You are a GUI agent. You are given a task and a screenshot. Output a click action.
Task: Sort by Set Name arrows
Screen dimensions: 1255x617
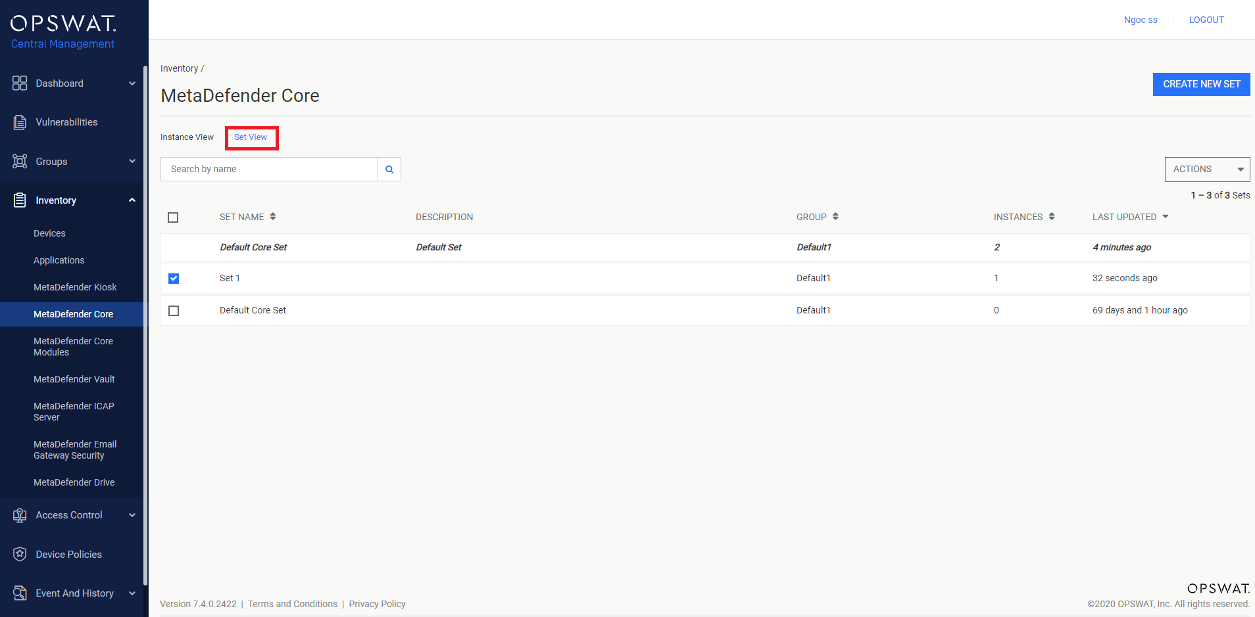pos(273,217)
